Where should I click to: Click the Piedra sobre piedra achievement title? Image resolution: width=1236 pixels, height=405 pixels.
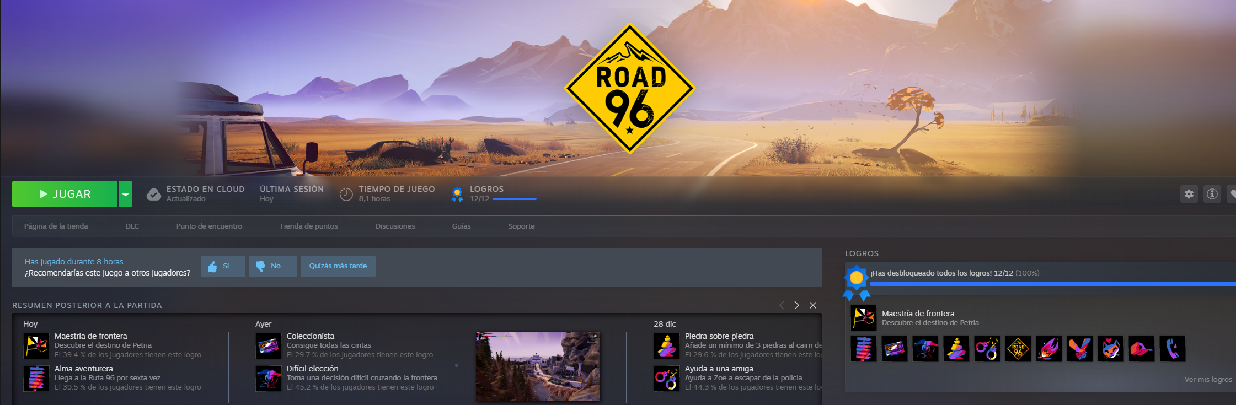(719, 336)
